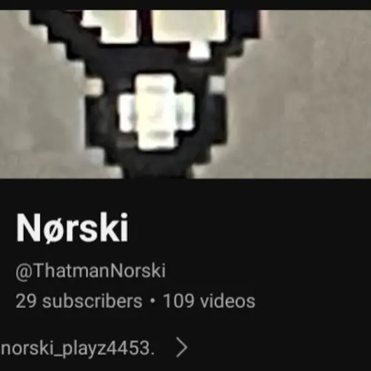
Task: Tap the word 'videos'
Action: point(228,301)
